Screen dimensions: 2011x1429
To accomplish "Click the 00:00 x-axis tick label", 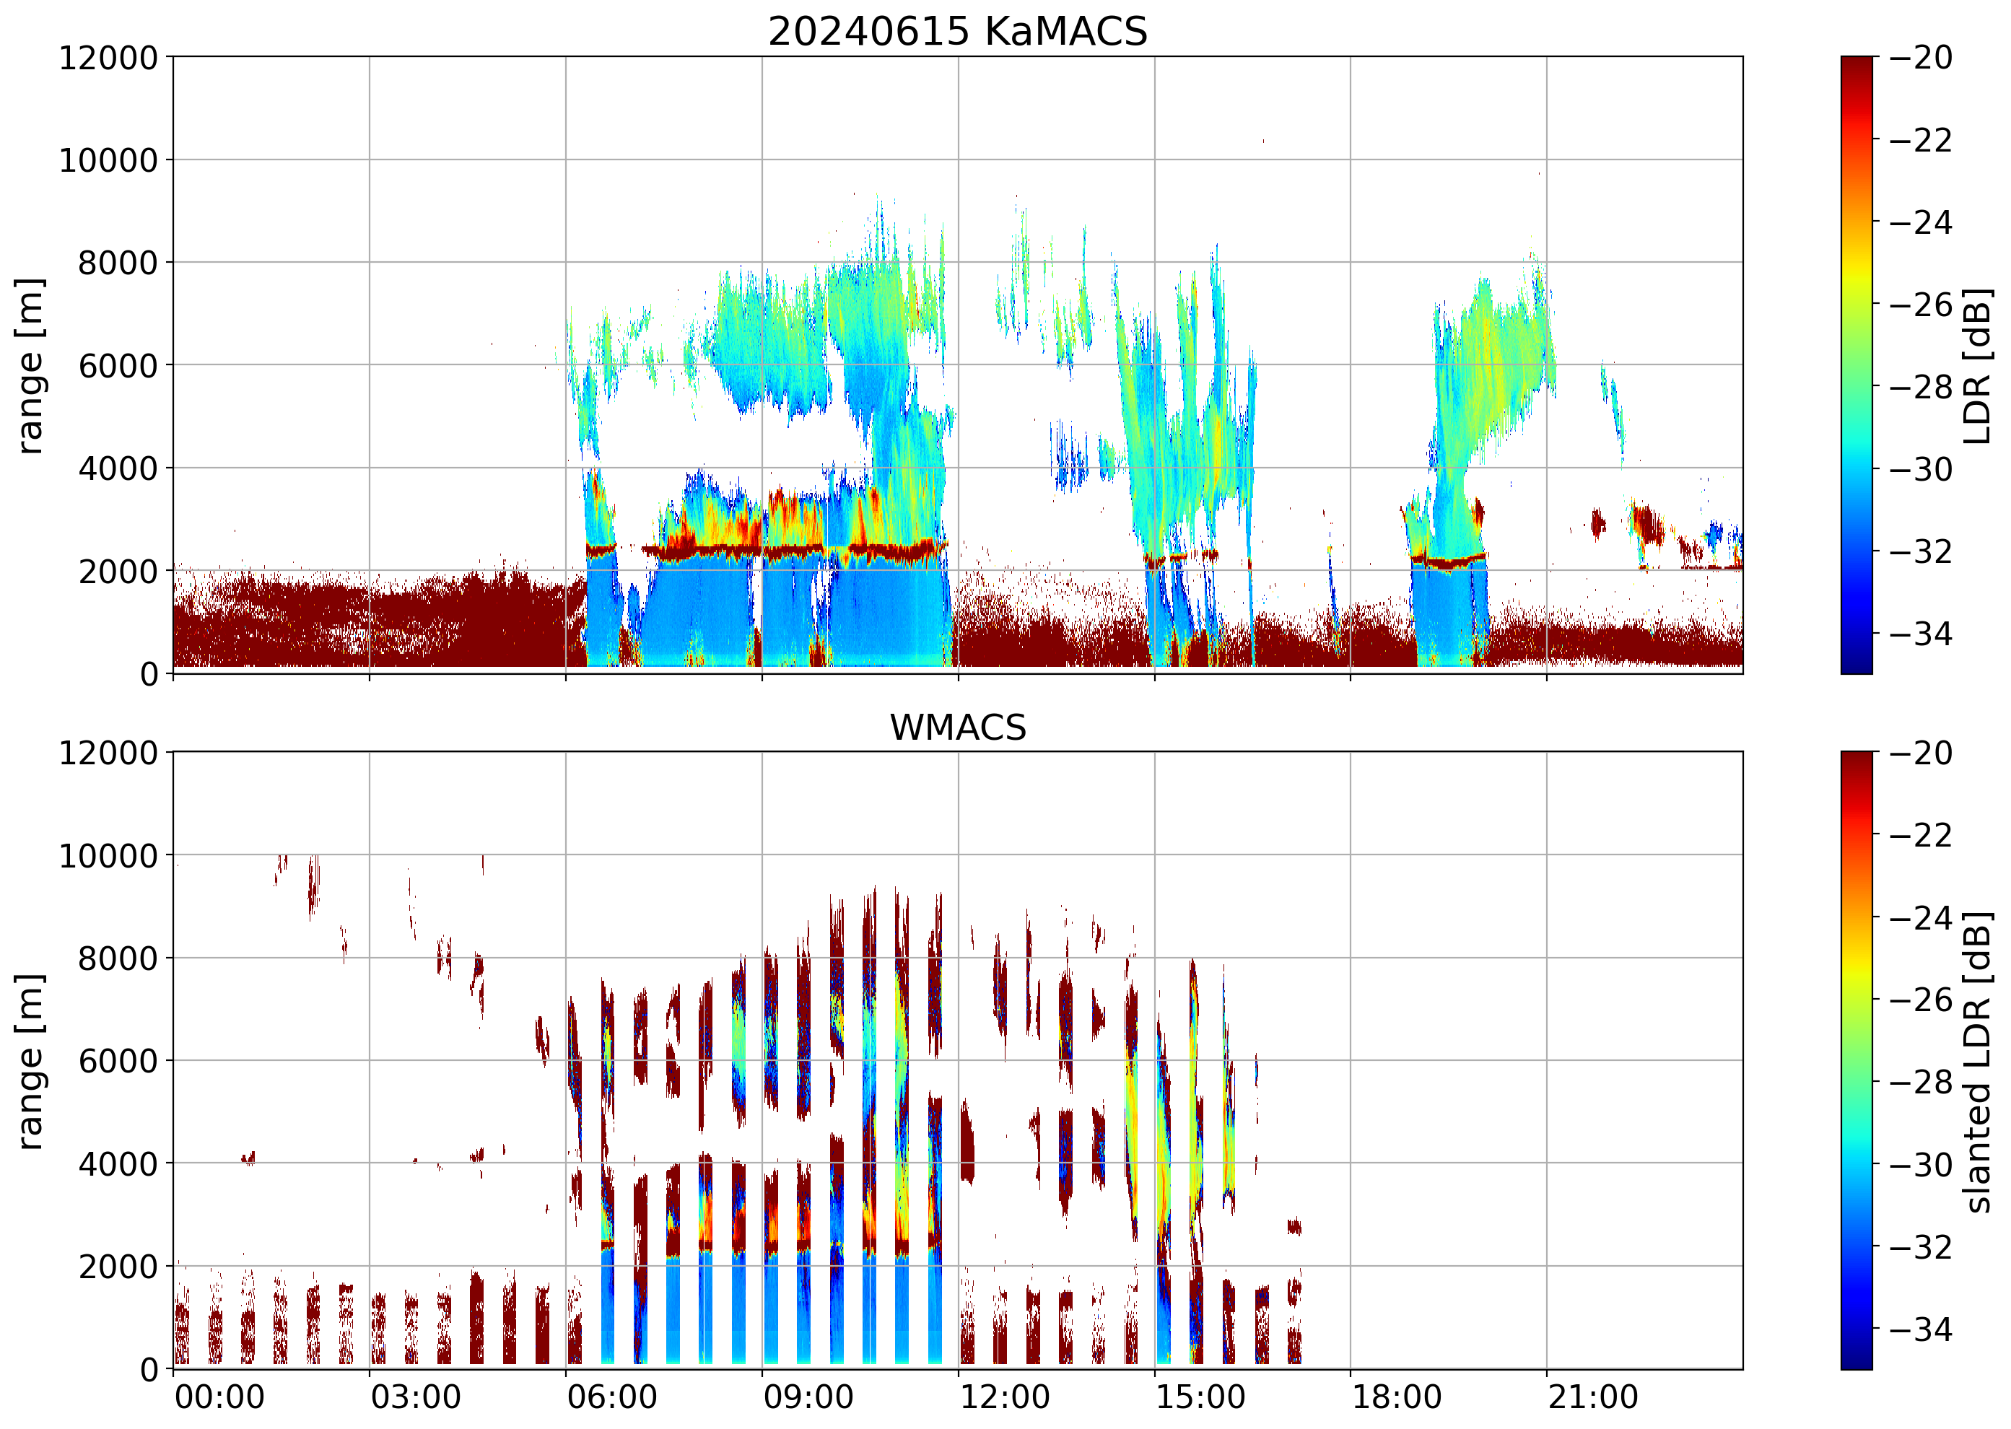I will 219,1397.
